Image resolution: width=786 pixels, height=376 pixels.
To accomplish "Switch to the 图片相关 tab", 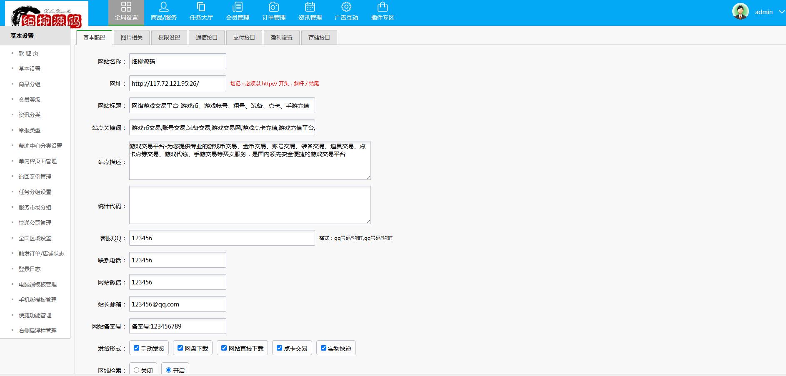I will click(131, 37).
